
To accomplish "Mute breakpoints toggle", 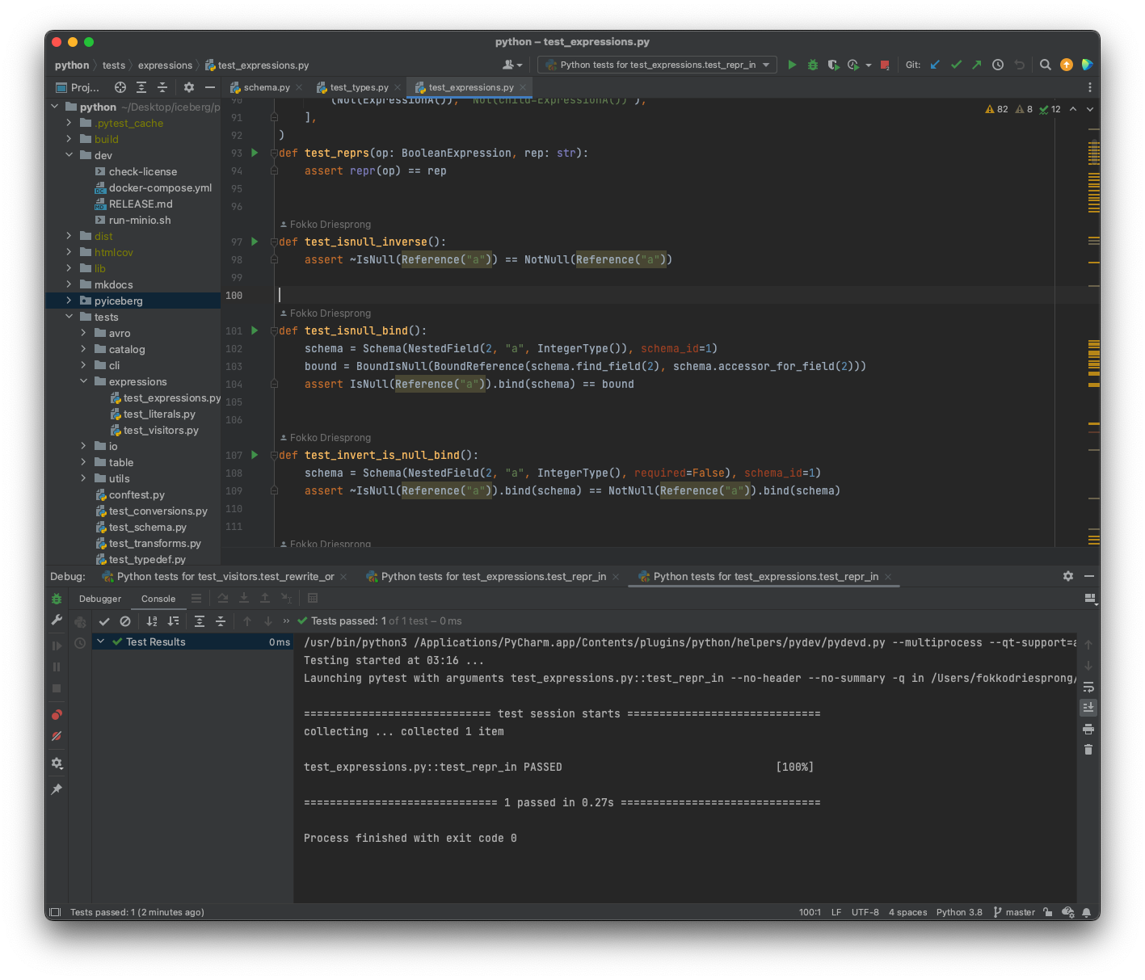I will (57, 736).
